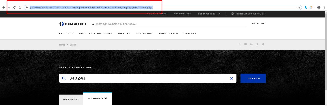Viewport: 327px width, 106px height.
Task: Bookmark this page with the star icon
Action: pos(299,8)
